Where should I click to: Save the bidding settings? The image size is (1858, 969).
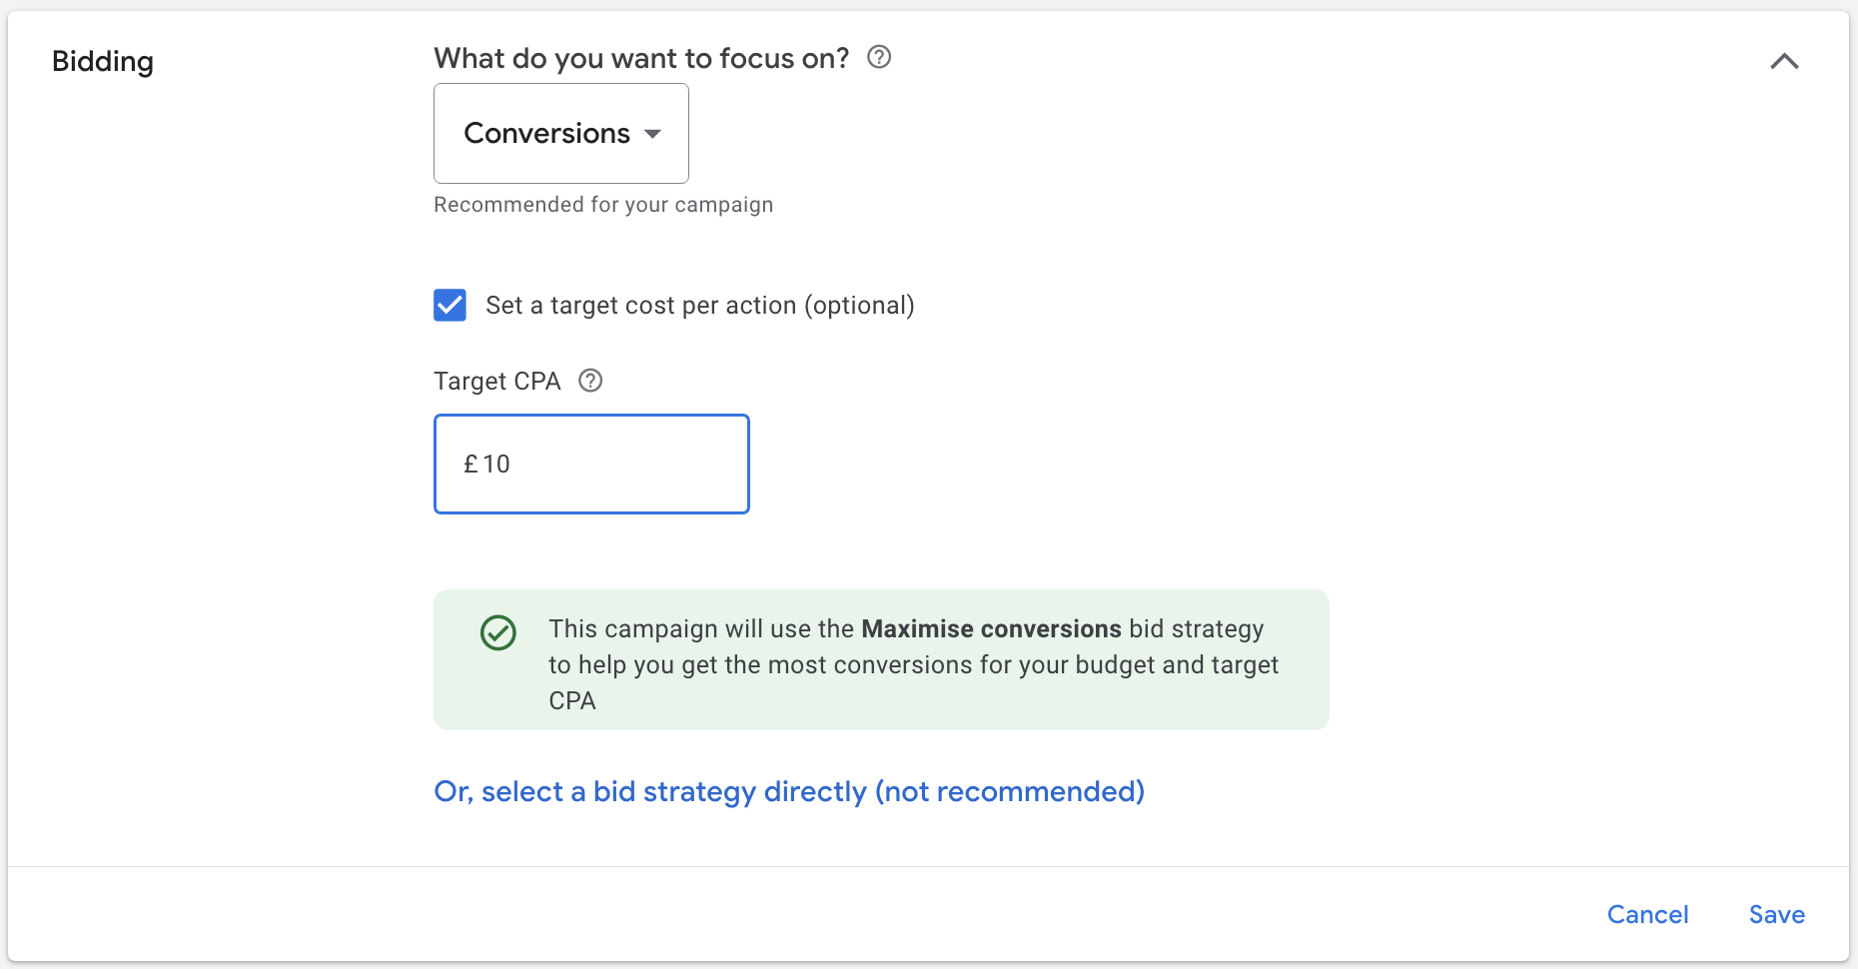(1776, 914)
